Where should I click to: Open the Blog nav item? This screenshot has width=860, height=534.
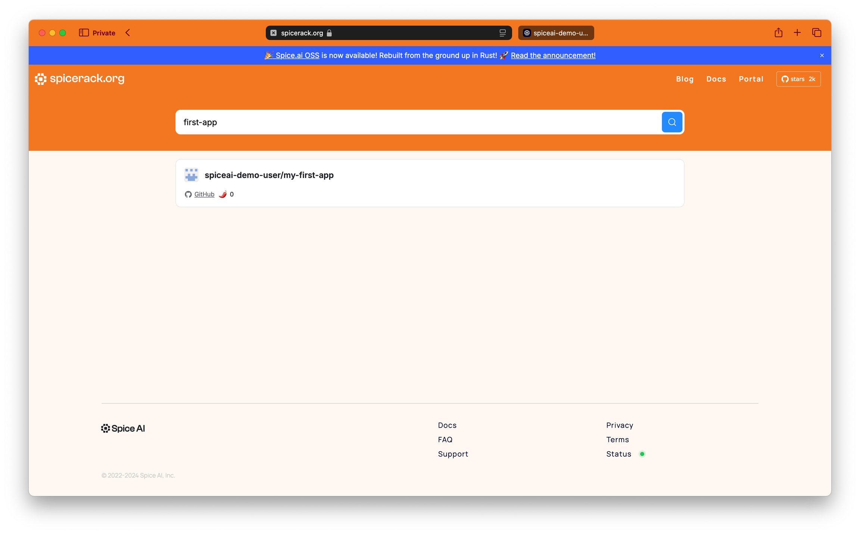pos(685,79)
